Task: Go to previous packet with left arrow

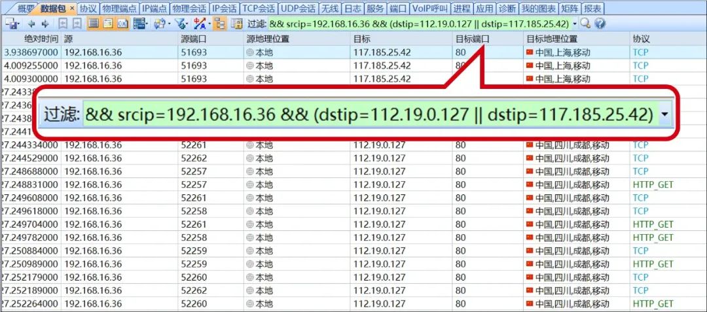Action: [x=31, y=24]
